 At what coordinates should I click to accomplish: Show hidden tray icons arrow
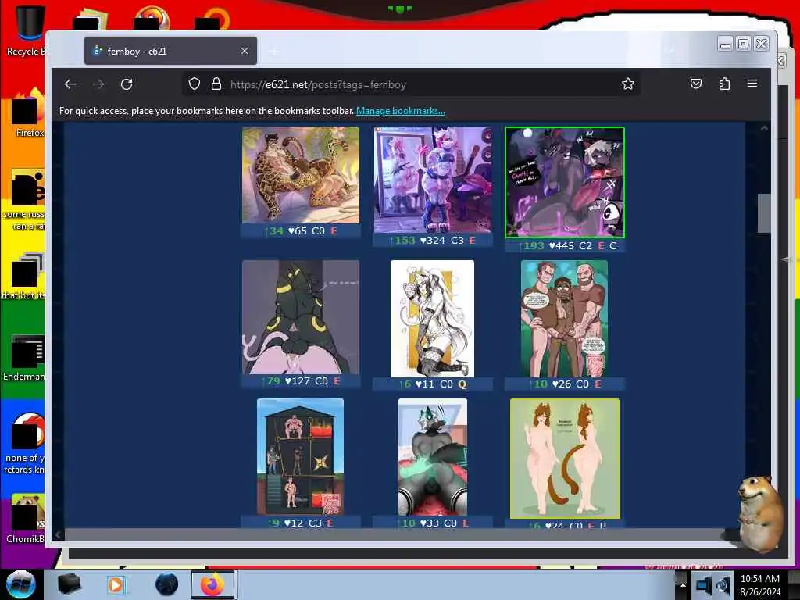(683, 584)
